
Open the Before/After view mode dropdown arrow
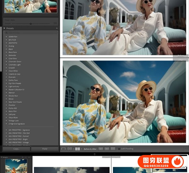click(x=81, y=149)
